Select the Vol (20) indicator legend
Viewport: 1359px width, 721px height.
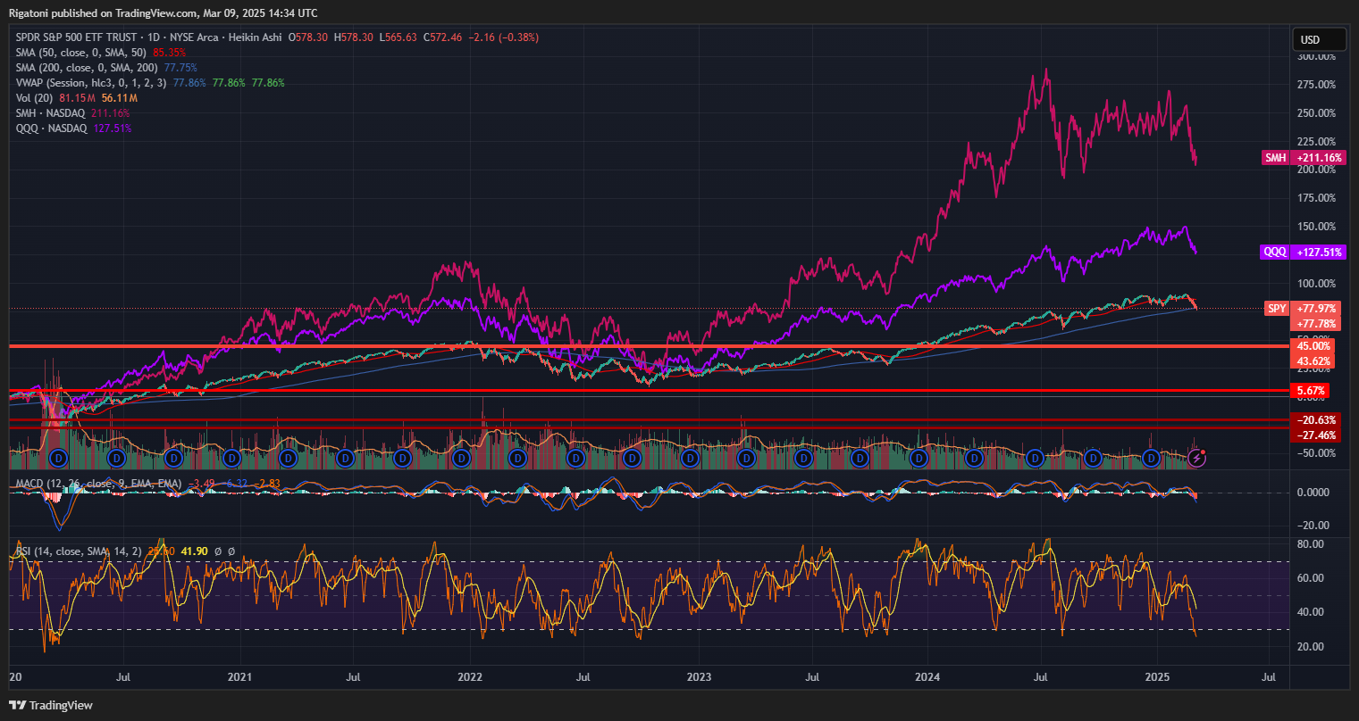(36, 98)
